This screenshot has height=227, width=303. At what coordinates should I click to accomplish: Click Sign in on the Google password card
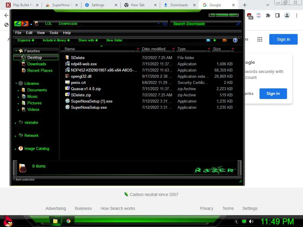click(273, 94)
